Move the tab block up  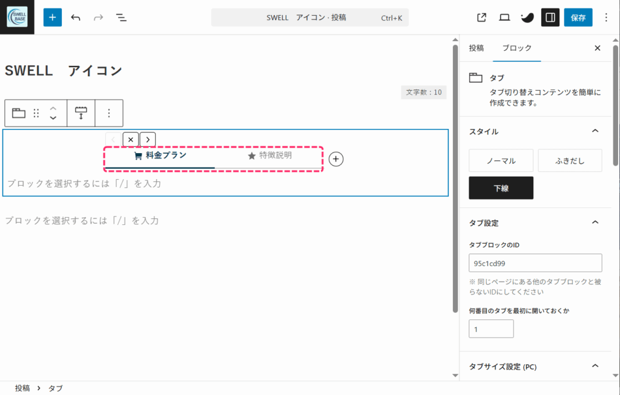click(53, 109)
